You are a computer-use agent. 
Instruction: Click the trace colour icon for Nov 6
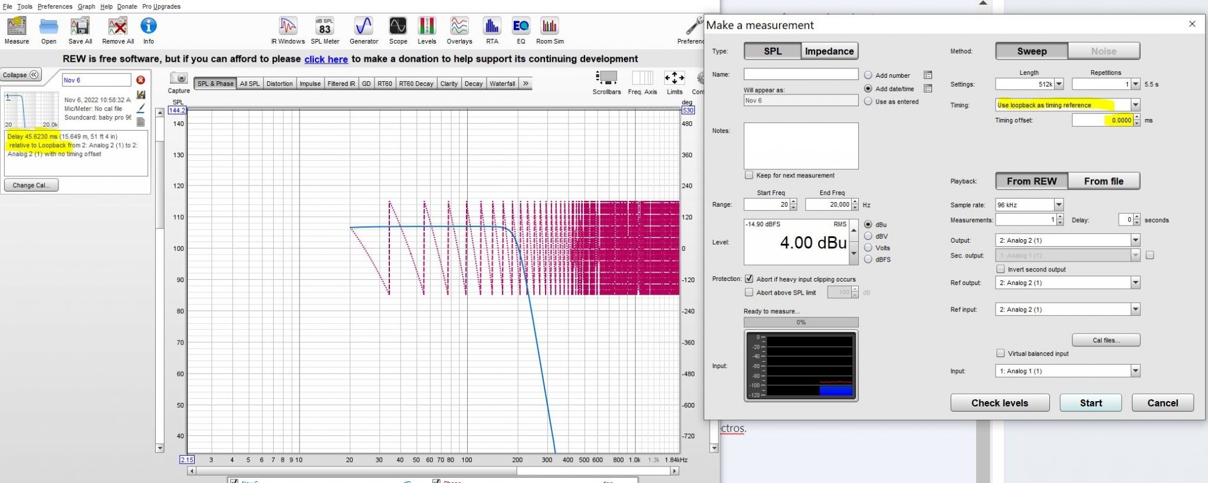point(140,108)
